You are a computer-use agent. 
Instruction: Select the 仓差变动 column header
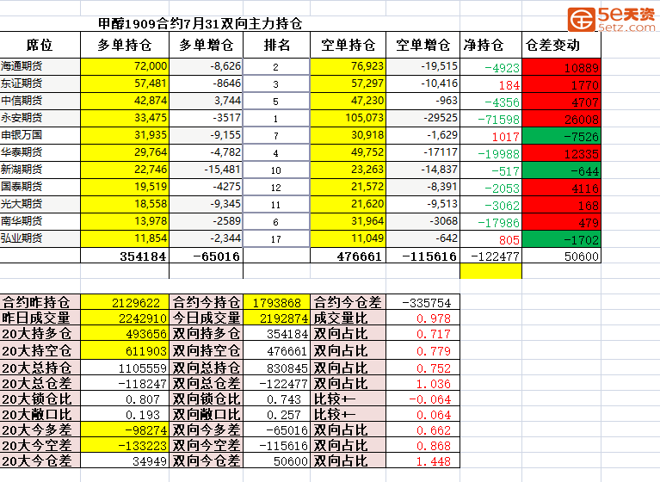coord(562,45)
